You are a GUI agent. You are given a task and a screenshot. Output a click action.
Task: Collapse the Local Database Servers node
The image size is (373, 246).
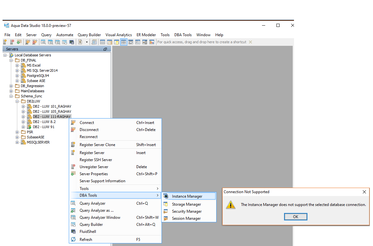tap(5, 55)
